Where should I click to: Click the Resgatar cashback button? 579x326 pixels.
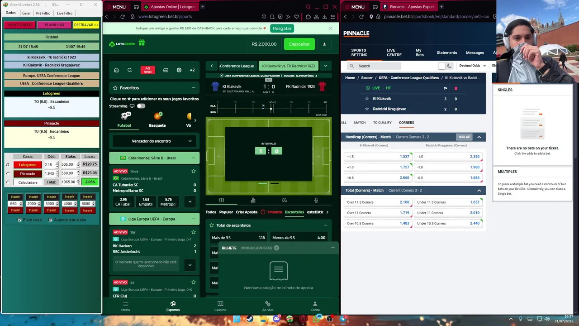coord(282,28)
